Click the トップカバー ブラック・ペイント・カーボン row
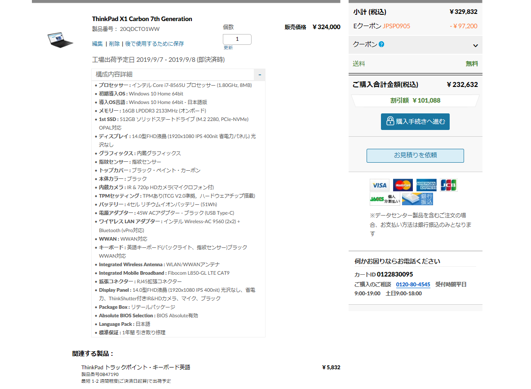The height and width of the screenshot is (389, 531). pos(150,170)
